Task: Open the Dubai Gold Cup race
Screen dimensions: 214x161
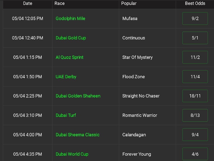Action: [x=71, y=38]
